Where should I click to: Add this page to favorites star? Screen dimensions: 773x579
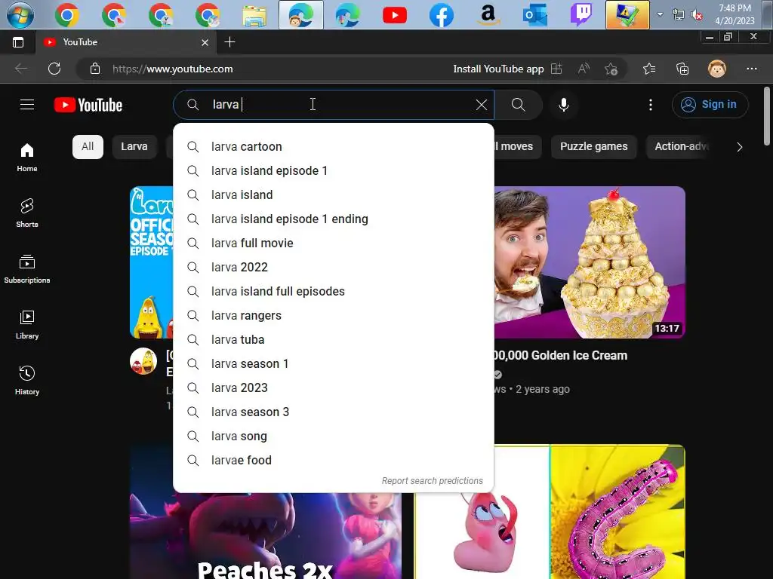pos(611,69)
